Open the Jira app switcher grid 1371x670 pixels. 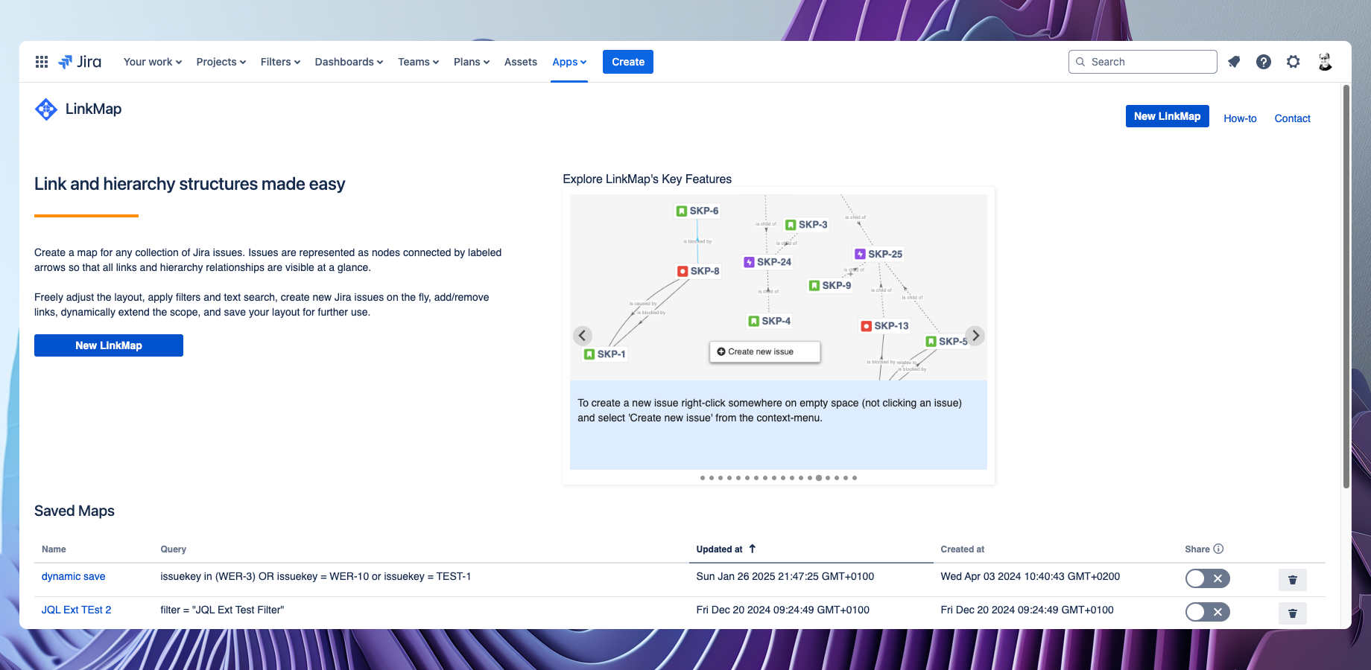pos(42,62)
